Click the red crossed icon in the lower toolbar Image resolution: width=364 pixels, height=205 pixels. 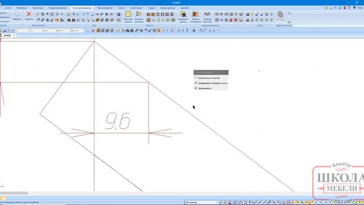93,30
